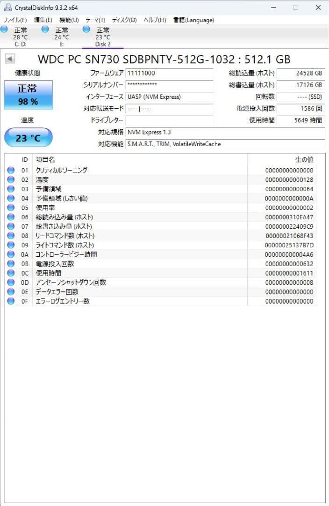Click status orb of 予備領域 (しきい値) row
The height and width of the screenshot is (506, 329).
(11, 198)
